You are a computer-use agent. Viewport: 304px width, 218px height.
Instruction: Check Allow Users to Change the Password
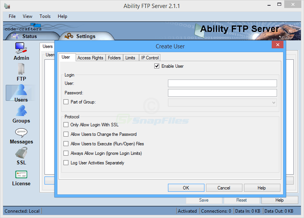point(66,134)
